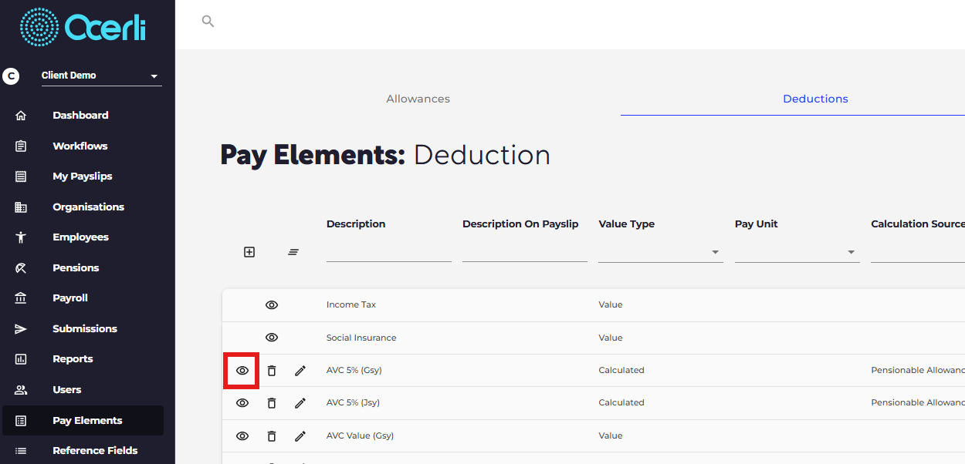Click the Payroll bank icon

(21, 298)
